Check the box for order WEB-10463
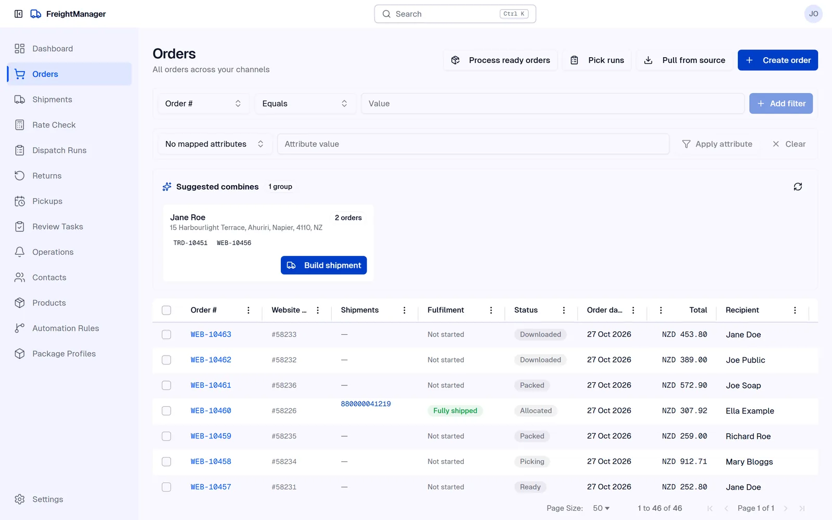The image size is (832, 520). [166, 335]
